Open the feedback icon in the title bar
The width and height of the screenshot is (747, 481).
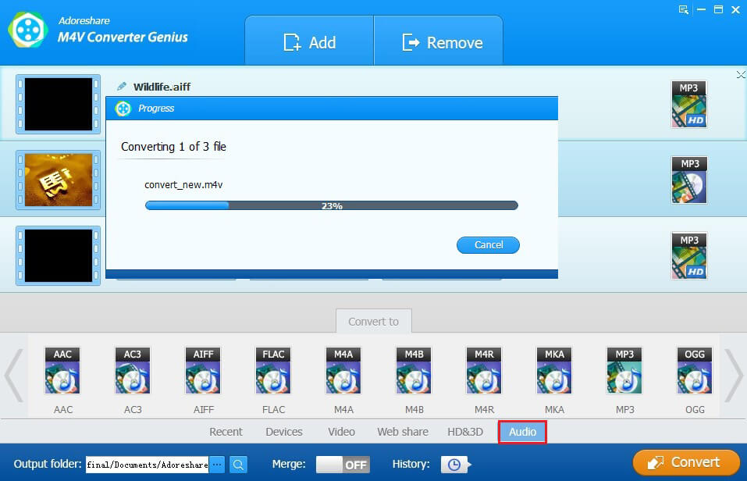coord(684,10)
